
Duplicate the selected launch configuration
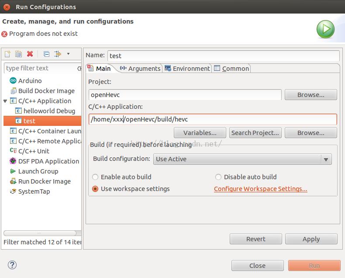[18, 54]
